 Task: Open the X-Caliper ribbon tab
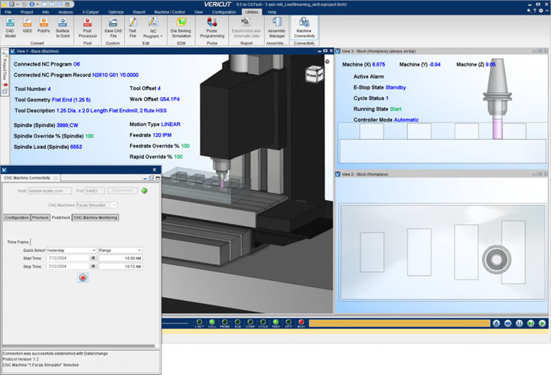(90, 12)
